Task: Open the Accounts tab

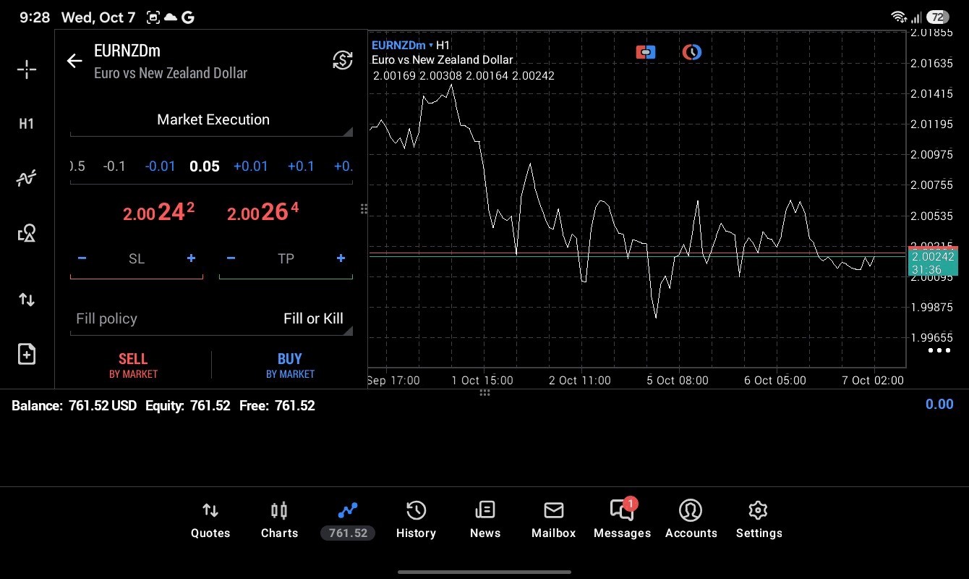Action: pos(691,520)
